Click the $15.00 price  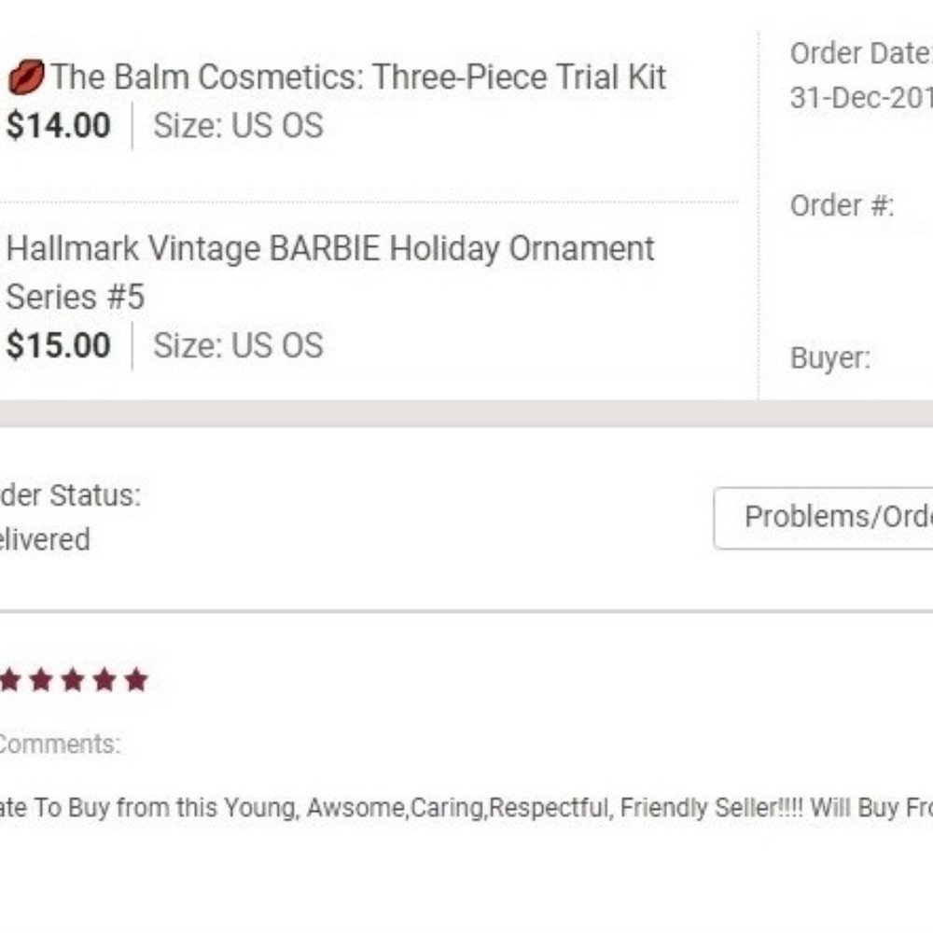59,346
